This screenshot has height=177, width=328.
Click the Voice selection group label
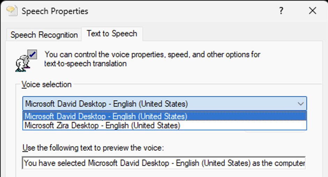click(x=47, y=84)
